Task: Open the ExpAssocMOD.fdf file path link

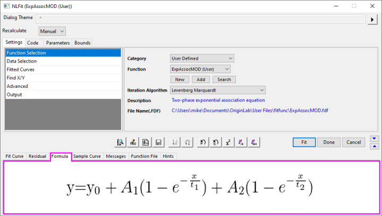Action: pyautogui.click(x=250, y=110)
